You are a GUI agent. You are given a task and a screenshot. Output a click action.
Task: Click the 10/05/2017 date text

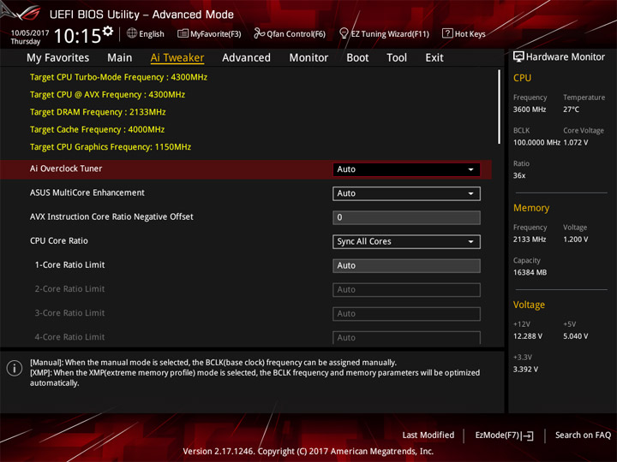click(29, 33)
